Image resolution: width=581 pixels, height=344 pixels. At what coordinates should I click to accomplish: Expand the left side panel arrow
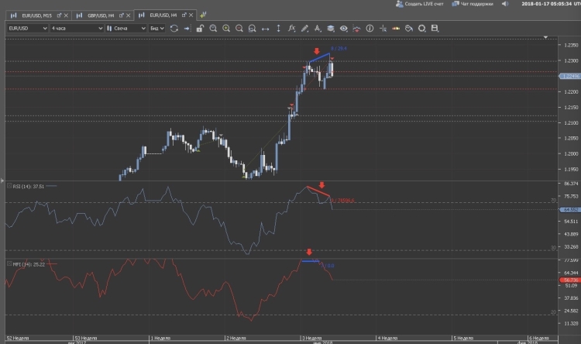2,181
